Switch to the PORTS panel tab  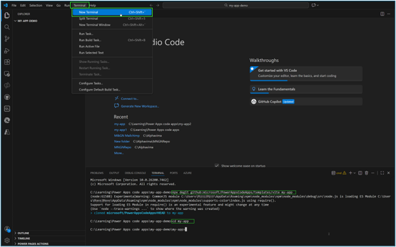tap(173, 173)
